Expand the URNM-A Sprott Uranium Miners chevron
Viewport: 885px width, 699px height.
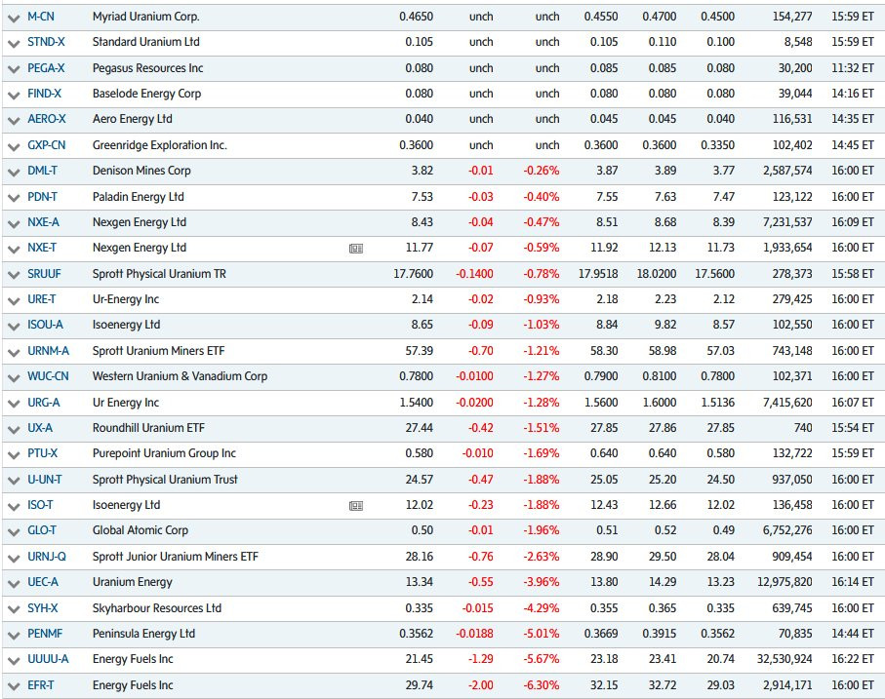[x=14, y=352]
